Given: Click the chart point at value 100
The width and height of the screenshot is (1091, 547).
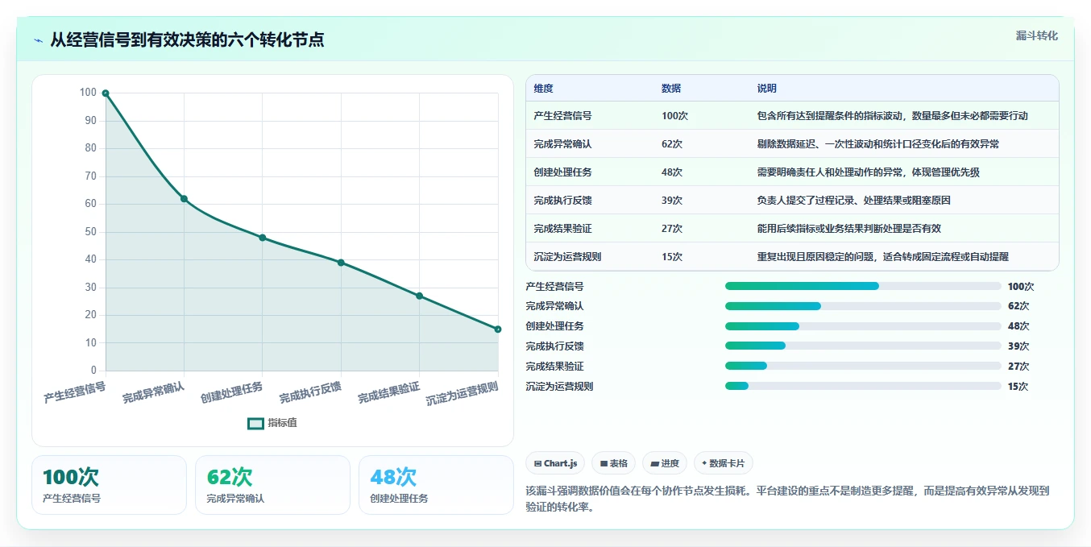Looking at the screenshot, I should (106, 93).
